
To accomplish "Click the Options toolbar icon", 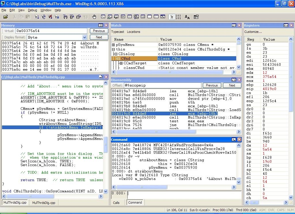I will pos(196,17).
